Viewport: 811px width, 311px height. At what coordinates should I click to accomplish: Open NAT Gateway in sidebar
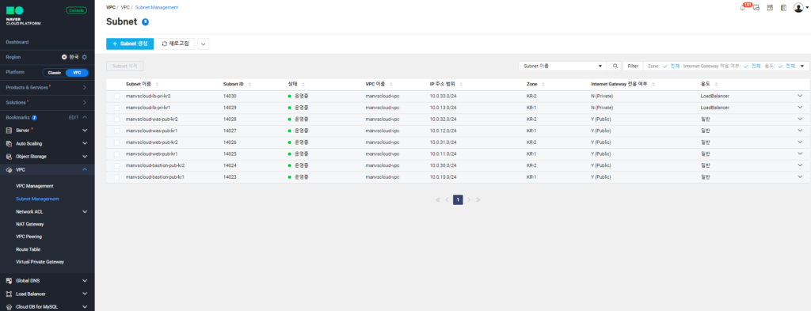[x=30, y=224]
